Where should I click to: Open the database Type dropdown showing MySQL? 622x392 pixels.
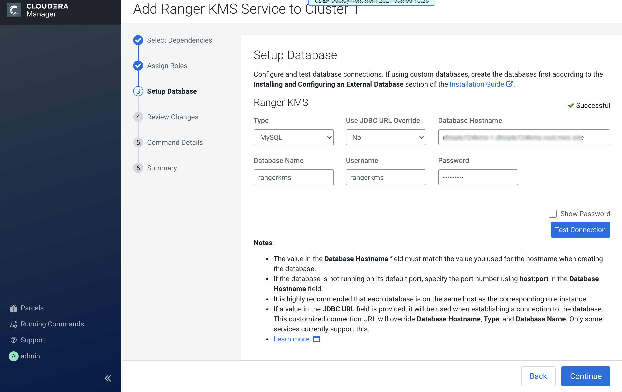tap(293, 137)
